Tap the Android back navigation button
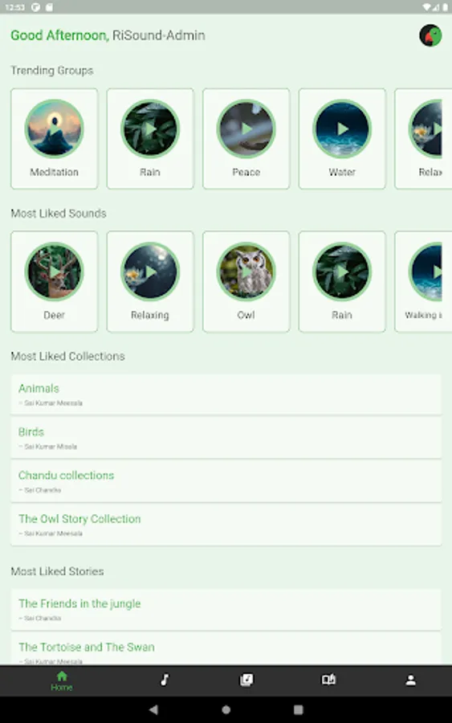This screenshot has height=723, width=452. click(x=153, y=709)
